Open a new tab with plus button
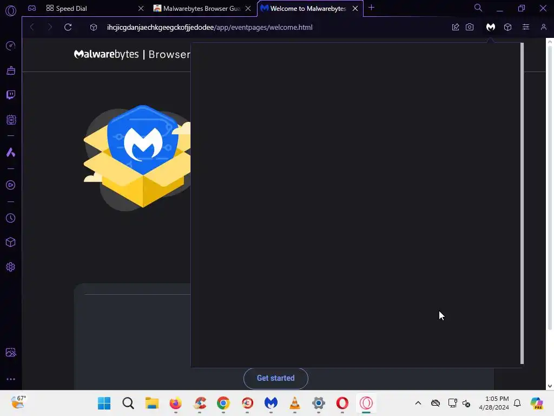554x416 pixels. tap(371, 8)
